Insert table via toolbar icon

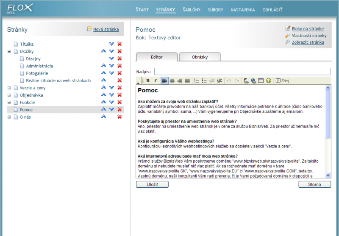point(261,81)
